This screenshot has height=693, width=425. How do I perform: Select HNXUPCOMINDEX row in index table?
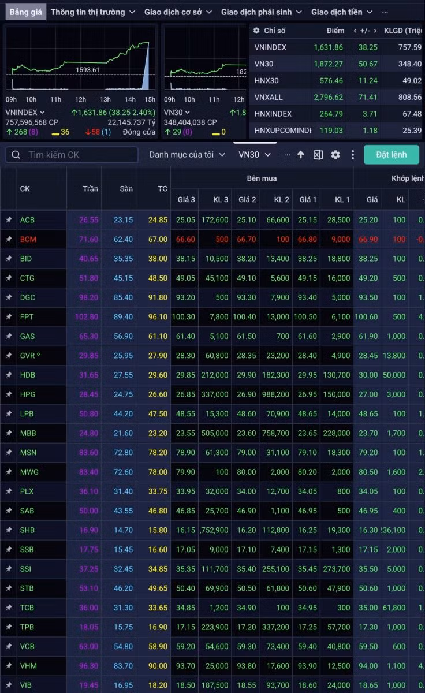tap(337, 131)
